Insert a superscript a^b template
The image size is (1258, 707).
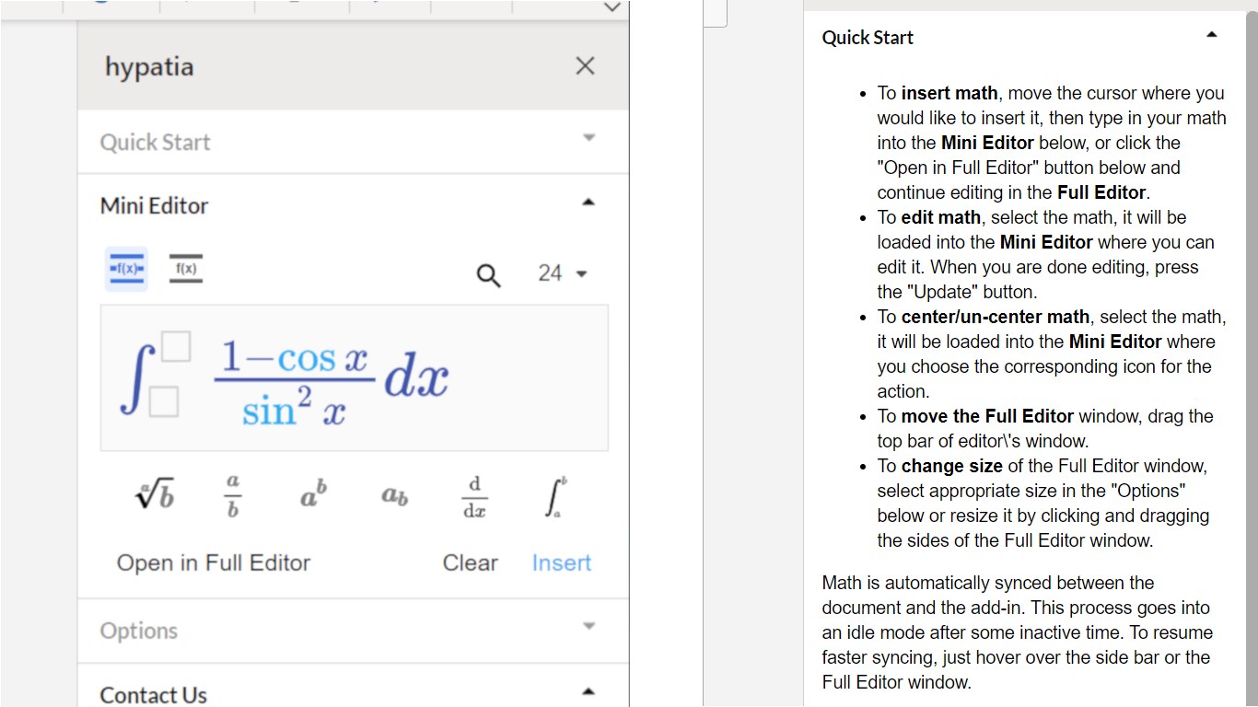[x=313, y=494]
